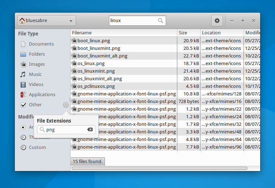Click the home icon beside bluesabre
Viewport: 275px width, 188px height.
pos(22,21)
